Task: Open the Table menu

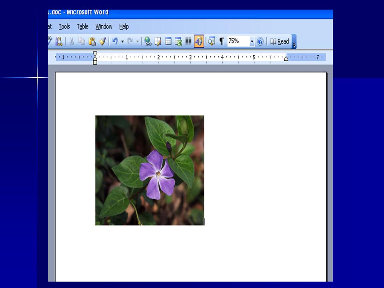Action: point(83,26)
